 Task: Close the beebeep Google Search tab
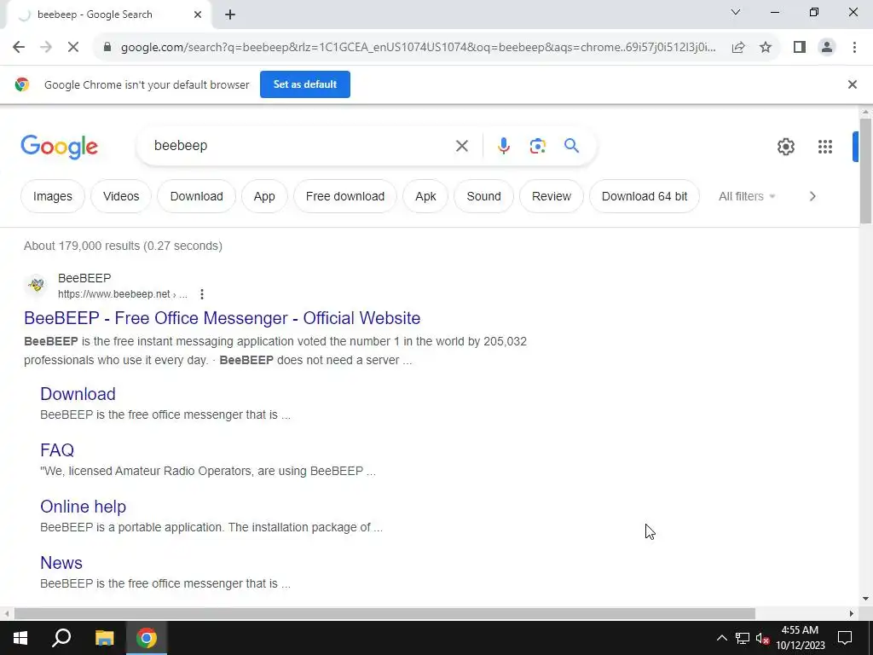pos(198,14)
